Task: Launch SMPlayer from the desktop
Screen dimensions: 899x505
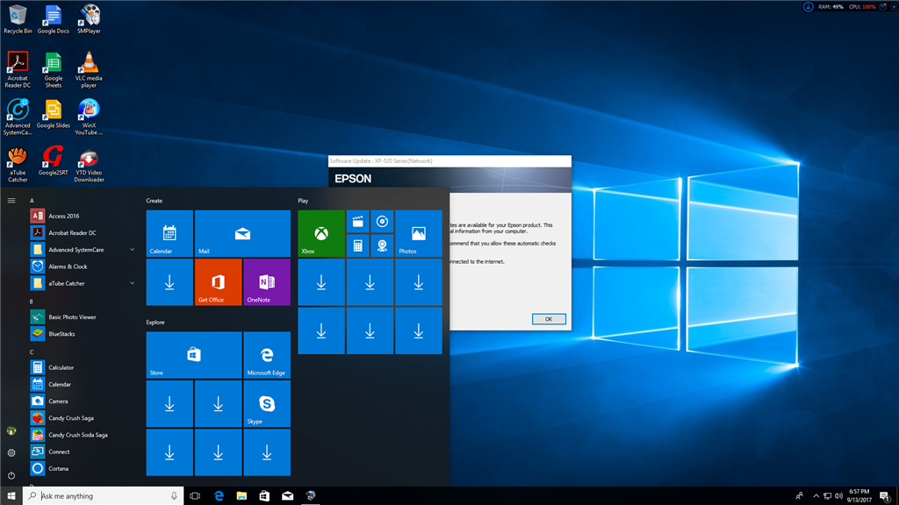Action: click(x=89, y=19)
